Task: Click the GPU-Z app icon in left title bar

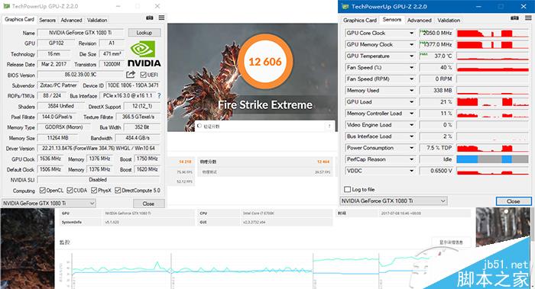Action: pyautogui.click(x=6, y=6)
